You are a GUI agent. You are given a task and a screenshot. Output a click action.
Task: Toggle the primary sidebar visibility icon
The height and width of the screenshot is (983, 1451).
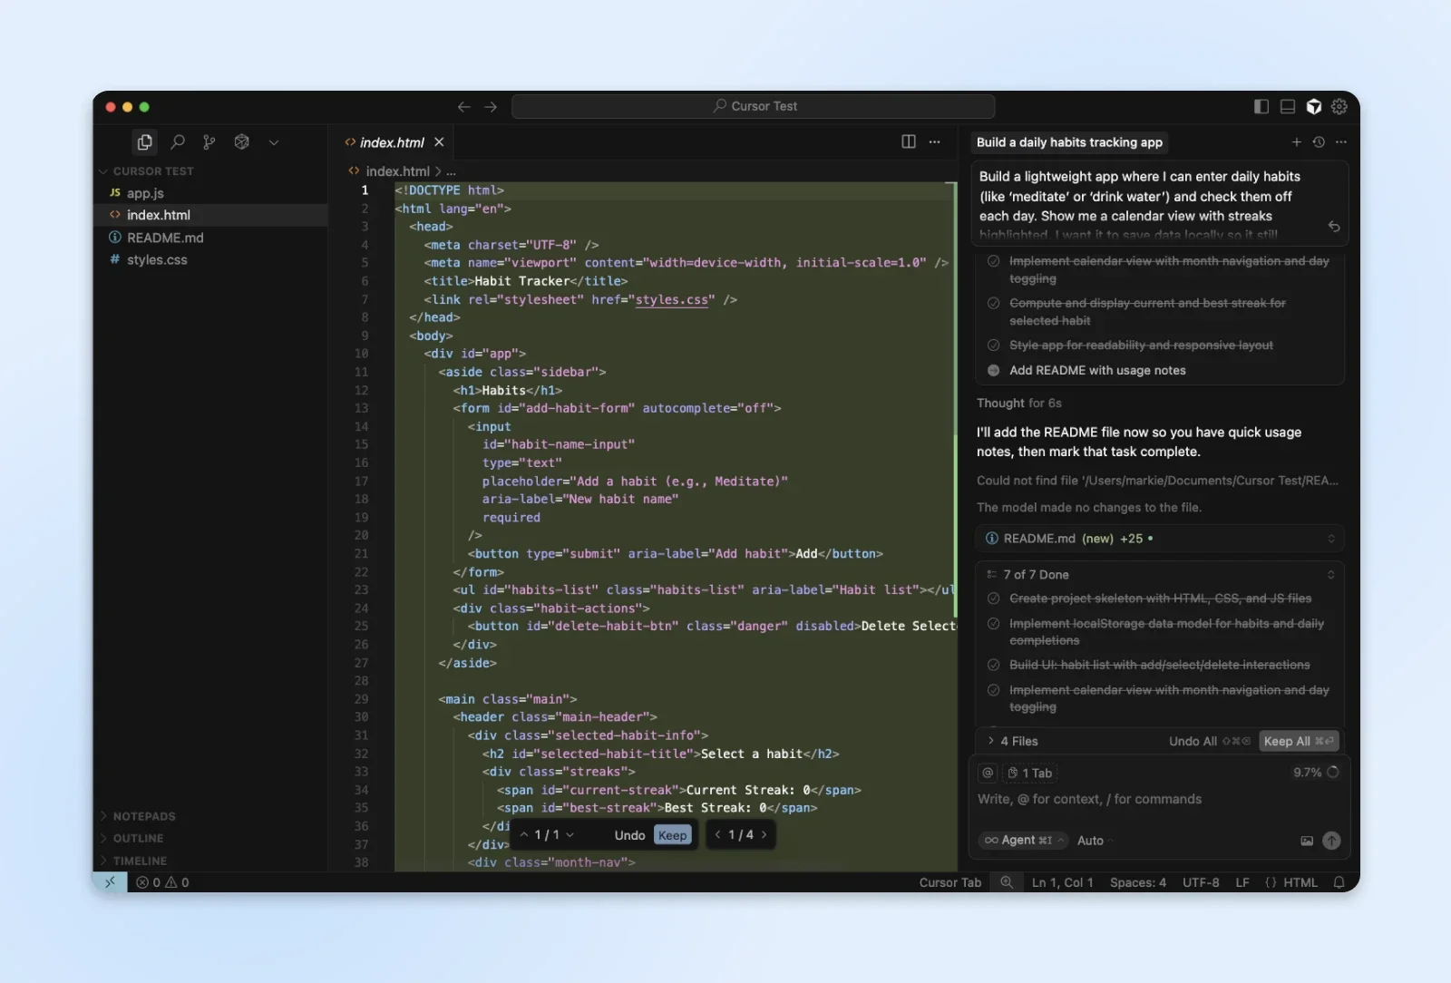(x=1261, y=106)
